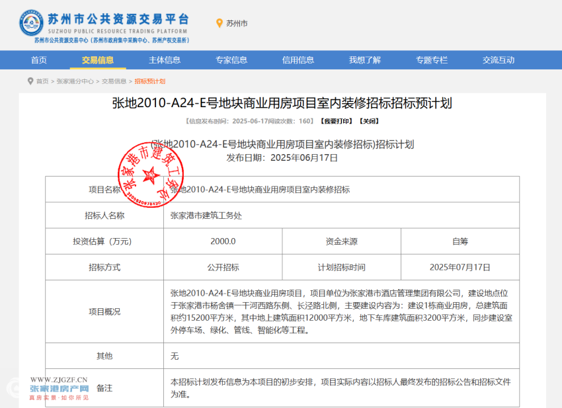This screenshot has height=408, width=562.
Task: Click the 交易信息 breadcrumb link
Action: click(114, 81)
